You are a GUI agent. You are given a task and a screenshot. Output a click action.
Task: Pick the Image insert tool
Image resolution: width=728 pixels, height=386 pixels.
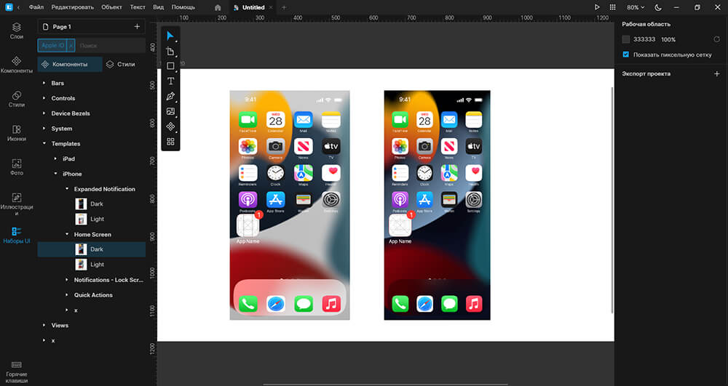pyautogui.click(x=170, y=111)
